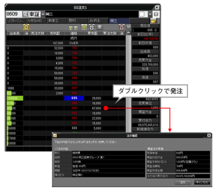
Task: Expand the dropdown arrow next to the checkbox
Action: pos(150,14)
